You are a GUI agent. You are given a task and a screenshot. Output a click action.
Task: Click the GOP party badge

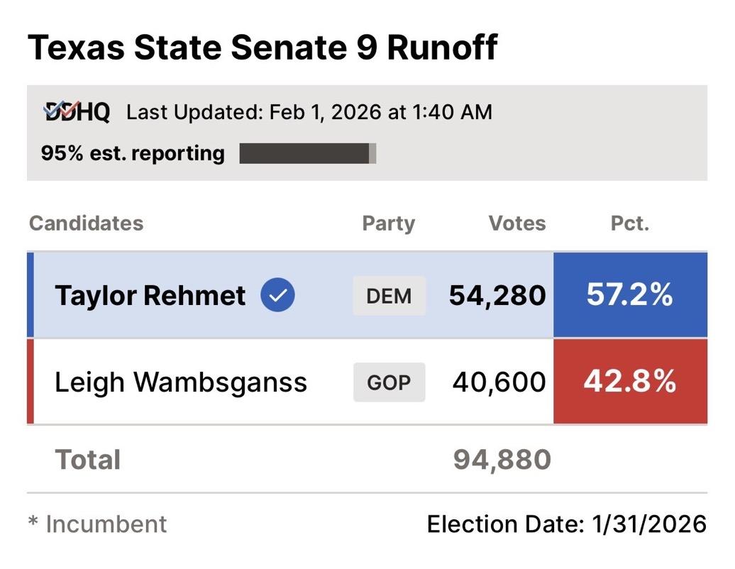tap(389, 382)
